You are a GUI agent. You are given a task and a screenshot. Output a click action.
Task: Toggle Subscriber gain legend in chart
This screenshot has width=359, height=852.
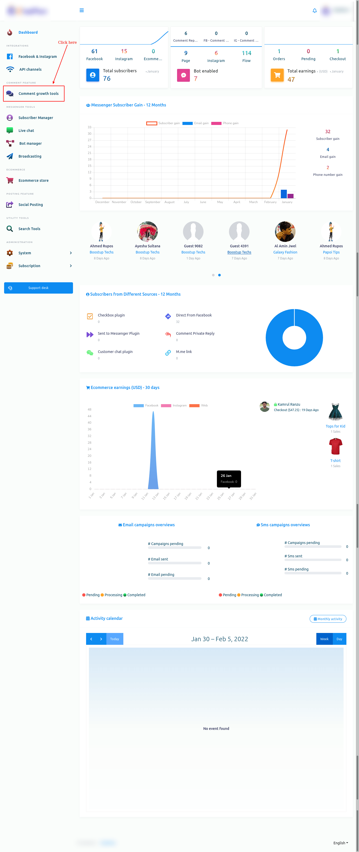[163, 123]
